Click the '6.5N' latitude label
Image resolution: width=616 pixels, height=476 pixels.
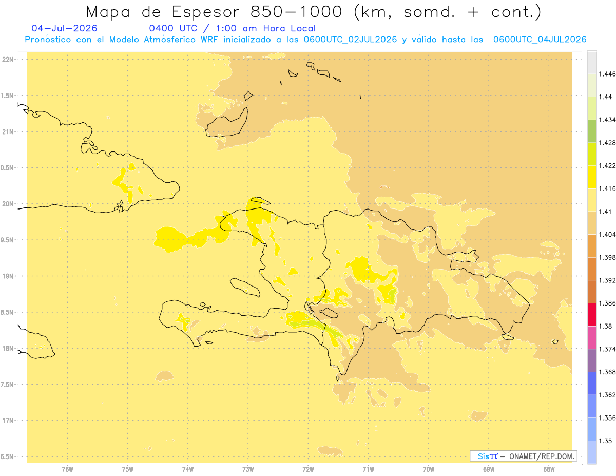[x=8, y=456]
